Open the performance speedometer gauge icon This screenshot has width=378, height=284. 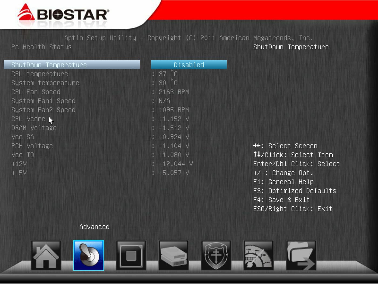259,255
